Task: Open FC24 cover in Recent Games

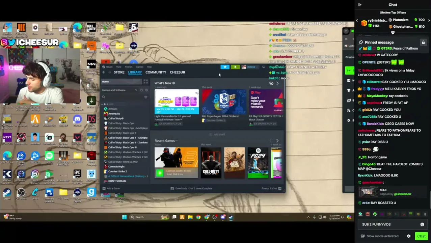Action: (x=258, y=163)
